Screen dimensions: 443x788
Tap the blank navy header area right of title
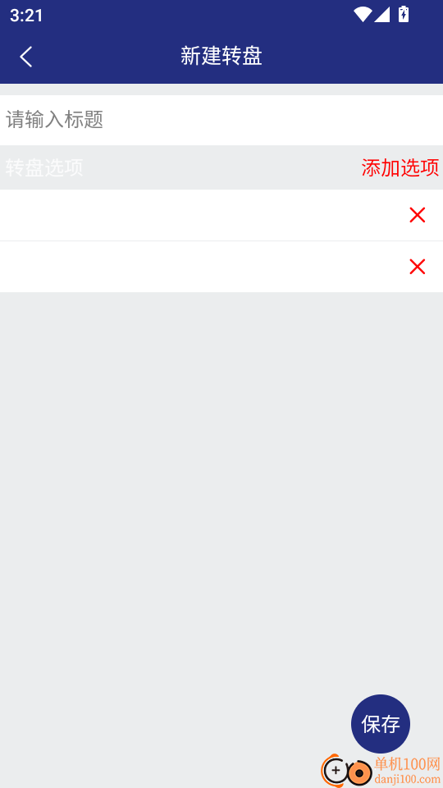pyautogui.click(x=352, y=57)
